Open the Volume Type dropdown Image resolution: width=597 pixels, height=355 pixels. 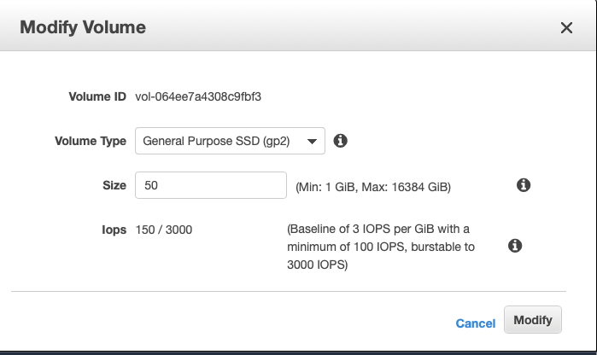pos(229,141)
